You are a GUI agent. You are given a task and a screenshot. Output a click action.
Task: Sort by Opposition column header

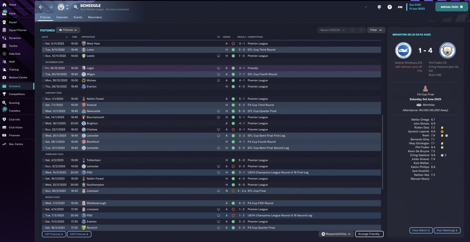(x=88, y=37)
